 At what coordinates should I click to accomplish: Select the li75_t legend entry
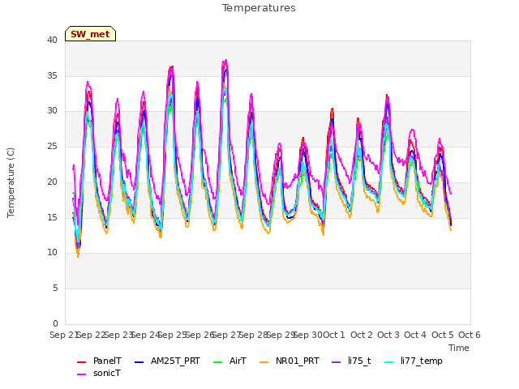click(x=351, y=361)
